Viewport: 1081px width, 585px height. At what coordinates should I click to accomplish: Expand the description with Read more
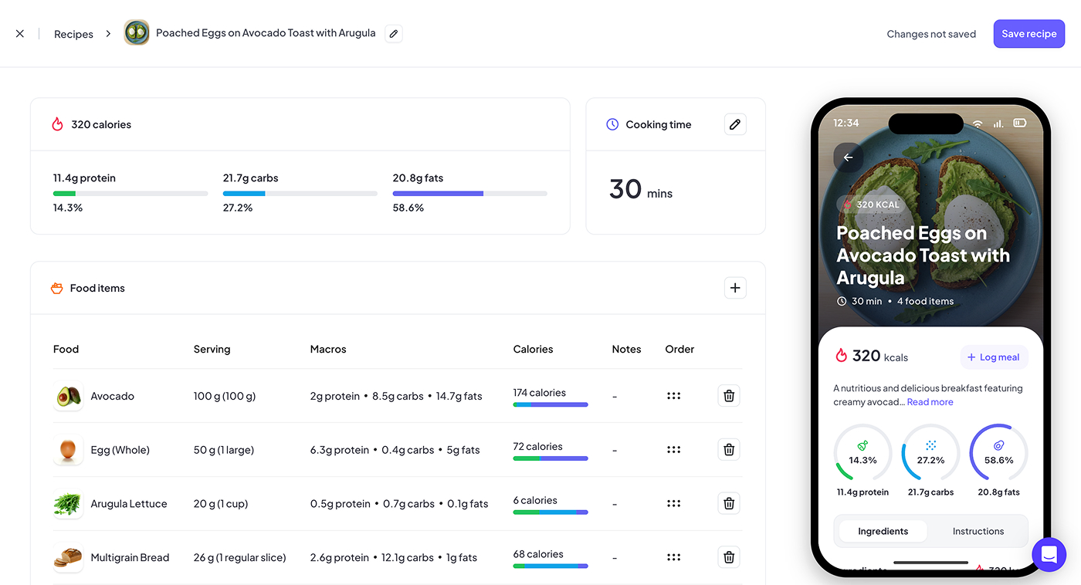click(930, 401)
